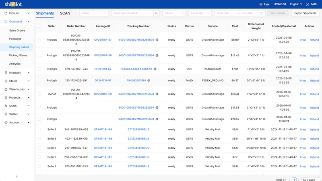Check the OP241119-146 row checkbox
The height and width of the screenshot is (181, 322).
39,139
